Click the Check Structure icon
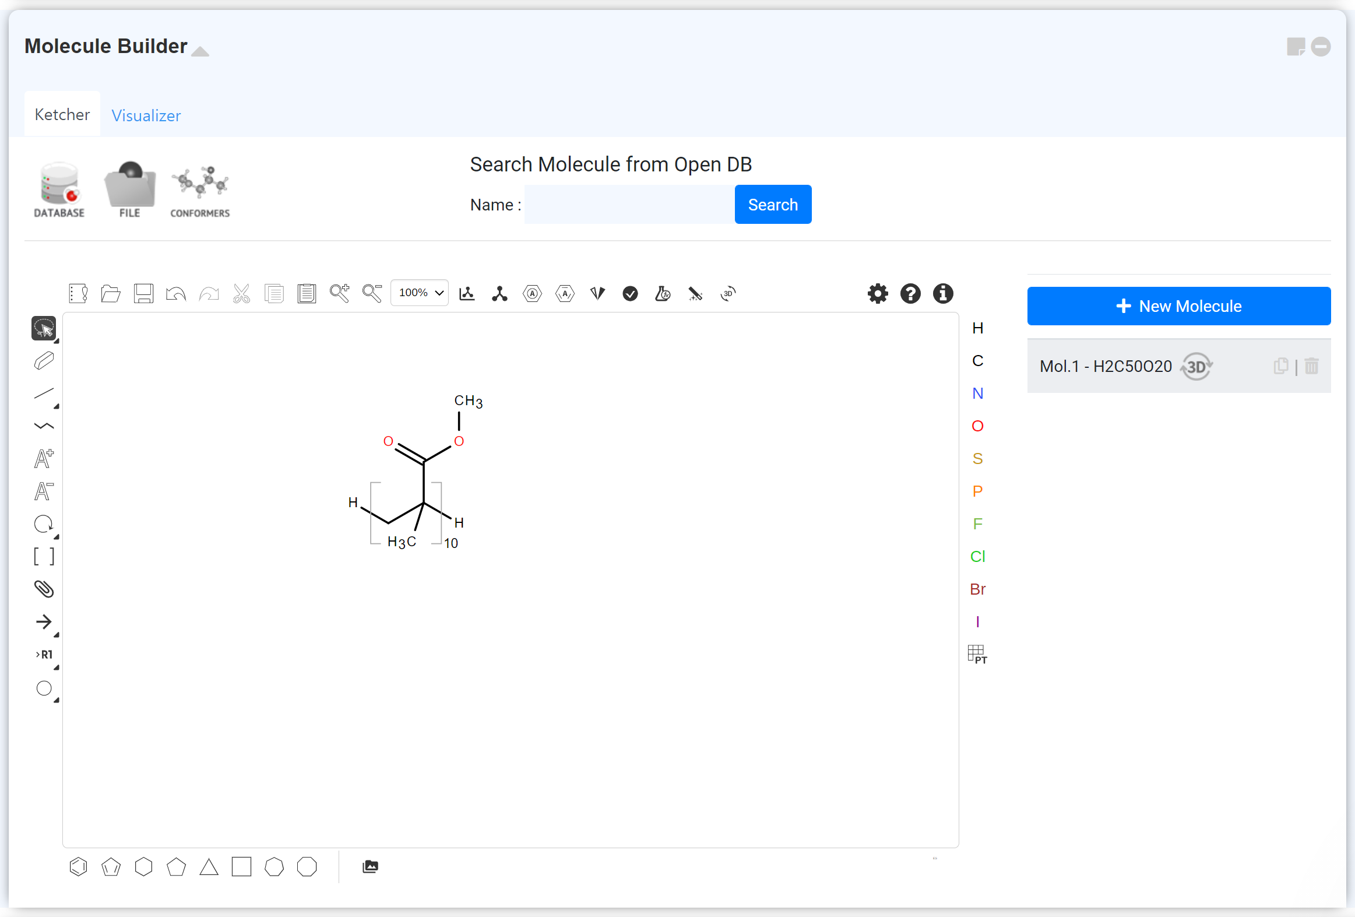Image resolution: width=1355 pixels, height=917 pixels. (x=630, y=293)
